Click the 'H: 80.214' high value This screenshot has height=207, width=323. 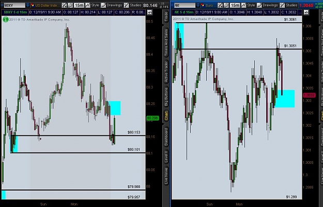point(88,12)
